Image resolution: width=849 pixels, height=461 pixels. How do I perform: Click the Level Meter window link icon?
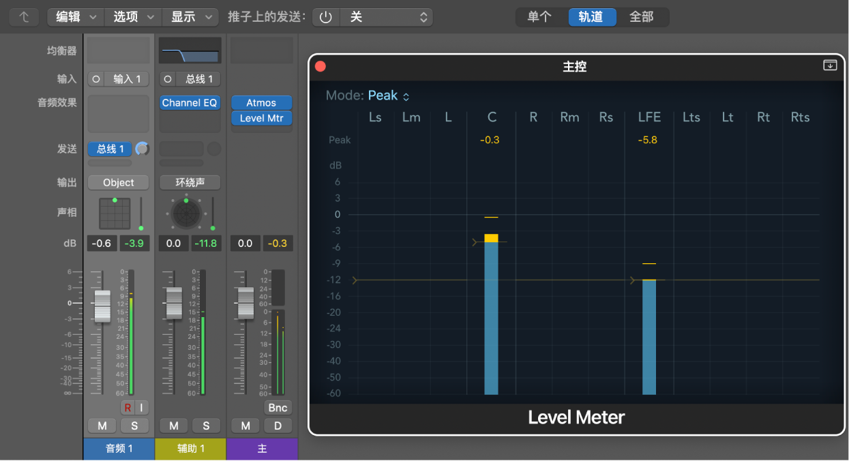click(830, 65)
